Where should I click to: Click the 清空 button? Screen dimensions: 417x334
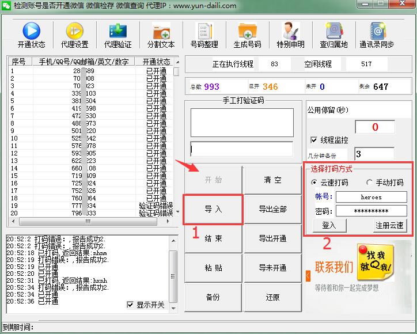coord(273,180)
